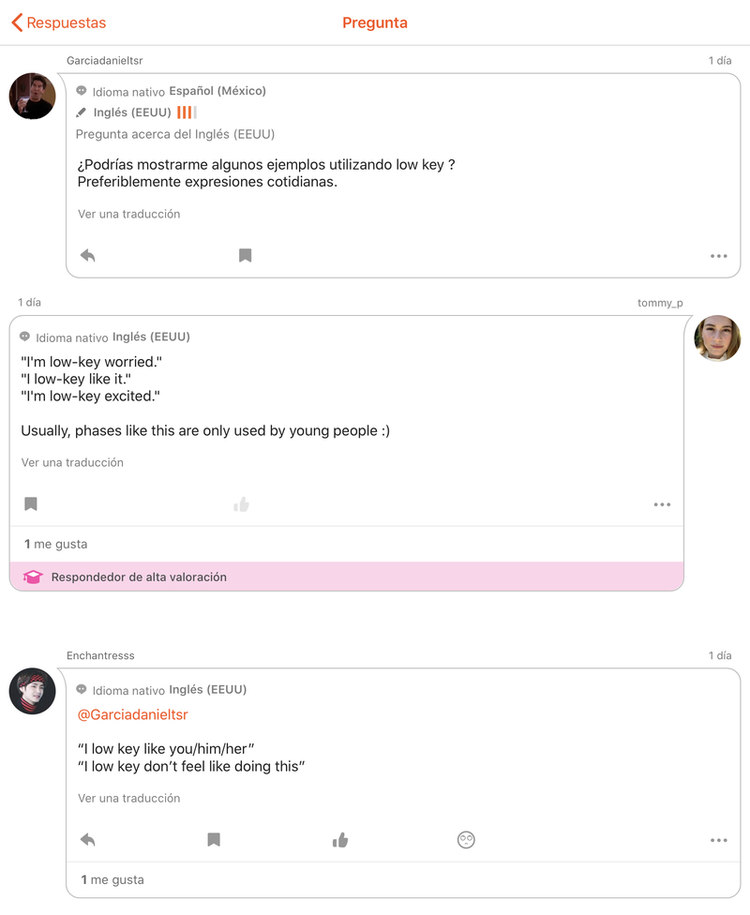Reply to Garciadanieltsr's question
The image size is (750, 915).
coord(88,255)
